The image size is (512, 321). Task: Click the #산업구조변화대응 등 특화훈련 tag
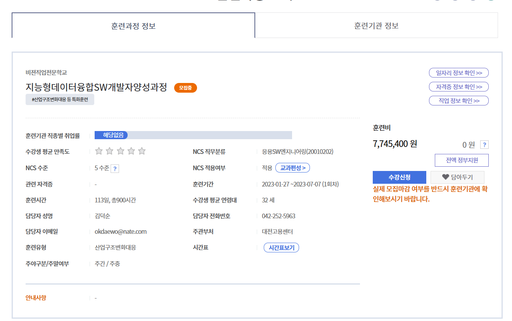click(60, 100)
